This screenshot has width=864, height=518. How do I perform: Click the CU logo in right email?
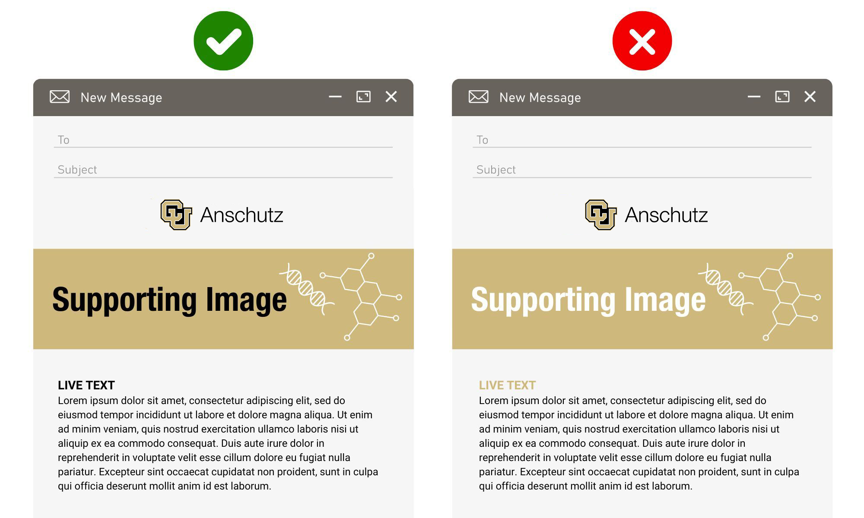[x=601, y=215]
